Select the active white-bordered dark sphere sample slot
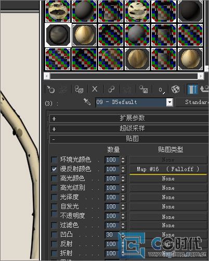 tap(58, 35)
